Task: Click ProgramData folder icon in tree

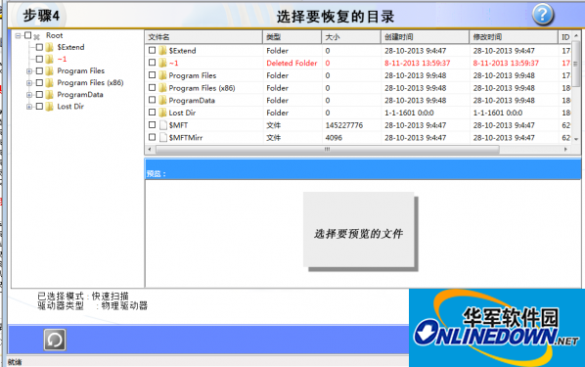Action: pyautogui.click(x=50, y=95)
